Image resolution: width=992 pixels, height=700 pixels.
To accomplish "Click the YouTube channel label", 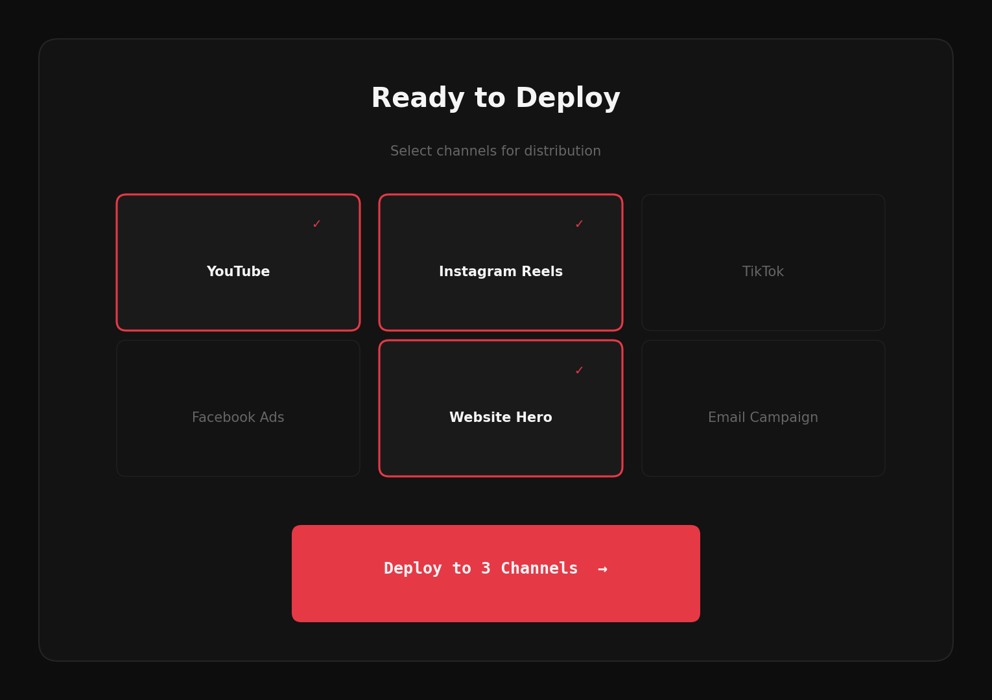I will [238, 272].
